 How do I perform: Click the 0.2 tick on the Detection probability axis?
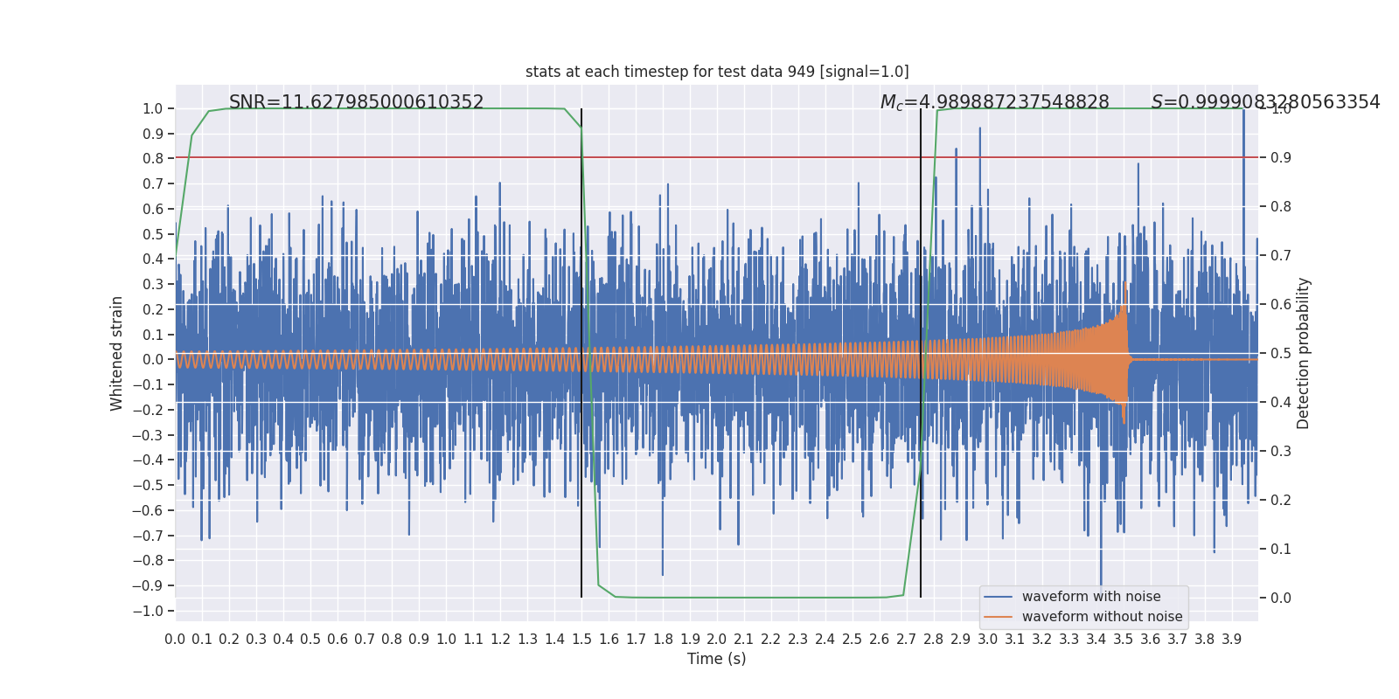pyautogui.click(x=1281, y=501)
